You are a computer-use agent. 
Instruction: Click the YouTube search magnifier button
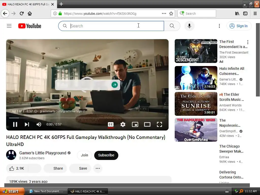[172, 26]
